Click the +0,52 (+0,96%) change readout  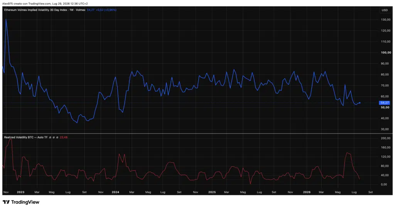point(106,10)
